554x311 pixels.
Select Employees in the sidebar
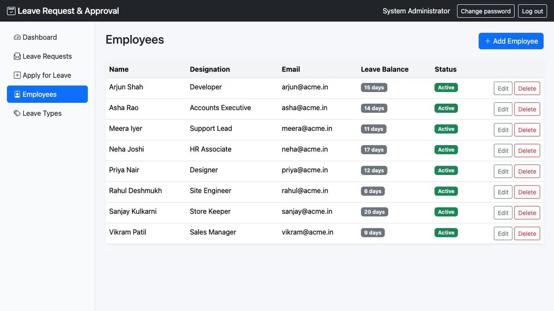click(x=47, y=94)
